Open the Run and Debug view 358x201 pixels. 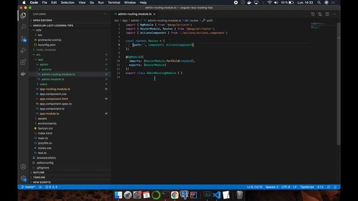23,50
